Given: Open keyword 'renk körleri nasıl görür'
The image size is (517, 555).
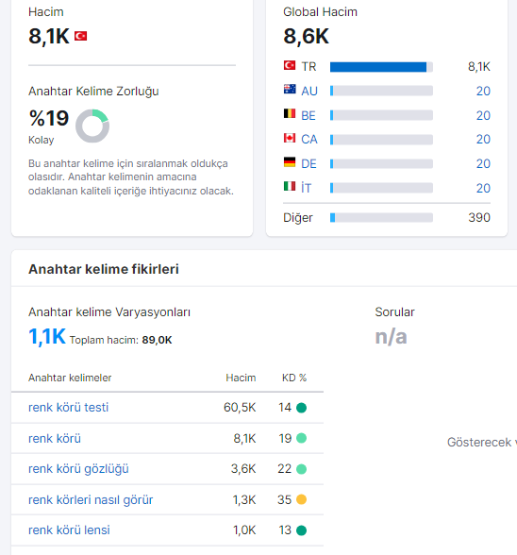Looking at the screenshot, I should (91, 500).
